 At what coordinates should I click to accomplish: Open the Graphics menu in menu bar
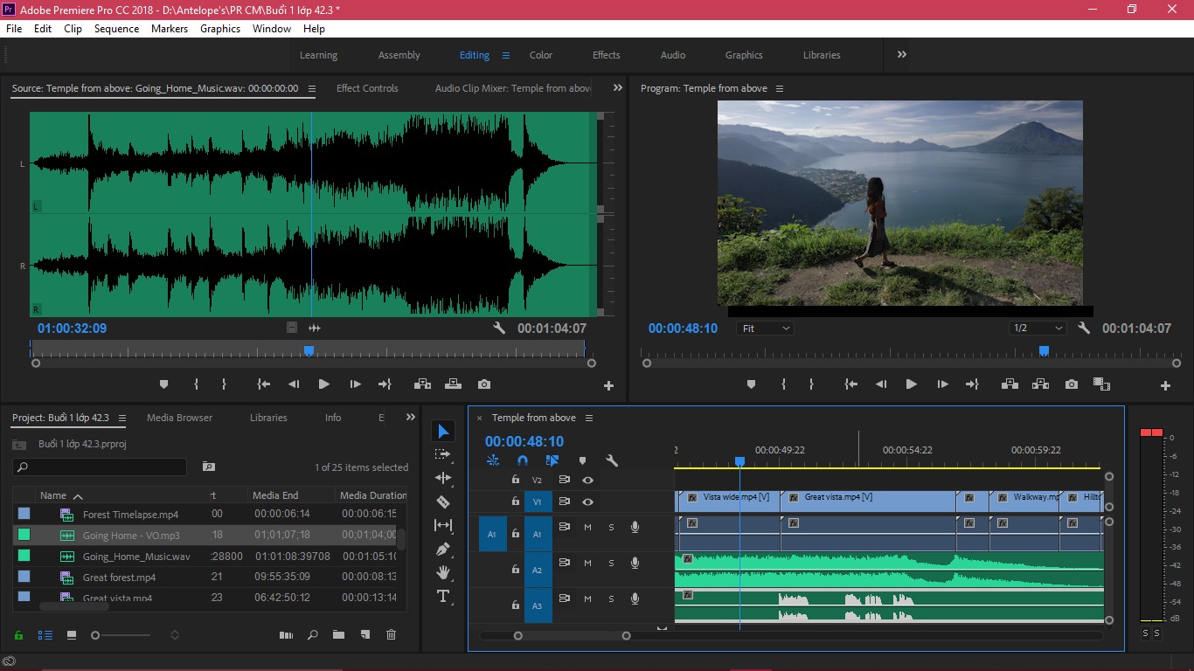220,28
